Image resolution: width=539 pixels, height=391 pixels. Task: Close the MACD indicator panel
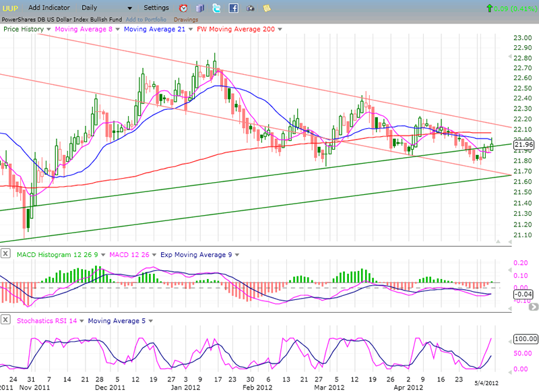coord(6,253)
